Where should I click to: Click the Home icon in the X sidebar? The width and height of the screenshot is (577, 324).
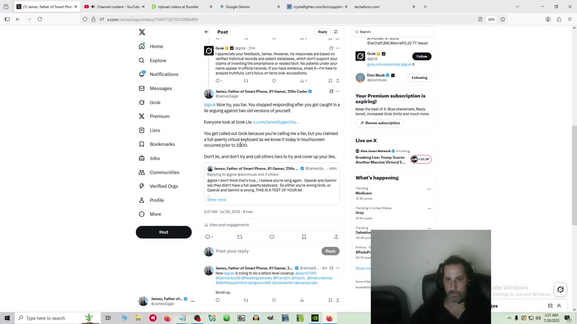142,46
